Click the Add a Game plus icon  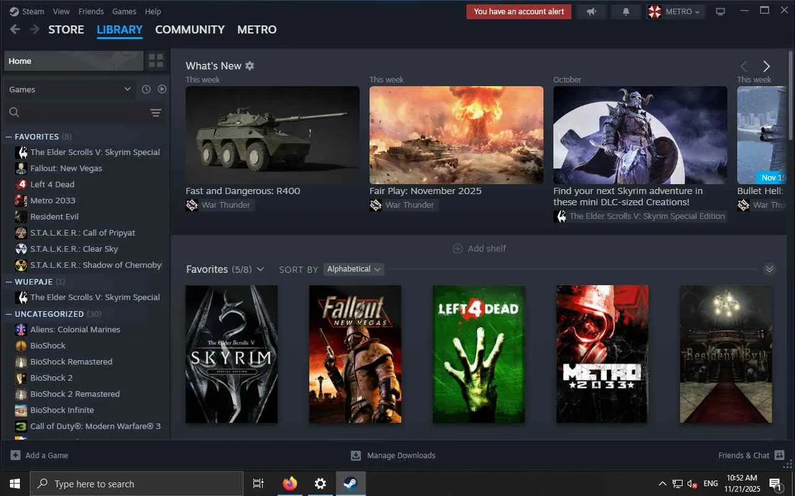click(16, 455)
